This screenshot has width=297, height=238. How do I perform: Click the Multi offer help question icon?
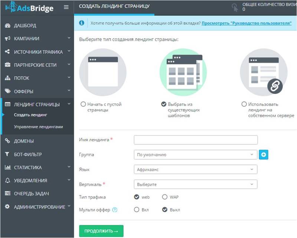[115, 210]
